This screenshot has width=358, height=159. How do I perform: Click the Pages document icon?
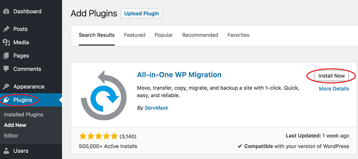click(x=6, y=56)
